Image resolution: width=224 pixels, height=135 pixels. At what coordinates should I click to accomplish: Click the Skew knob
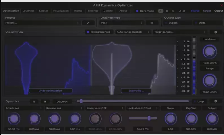[171, 119]
